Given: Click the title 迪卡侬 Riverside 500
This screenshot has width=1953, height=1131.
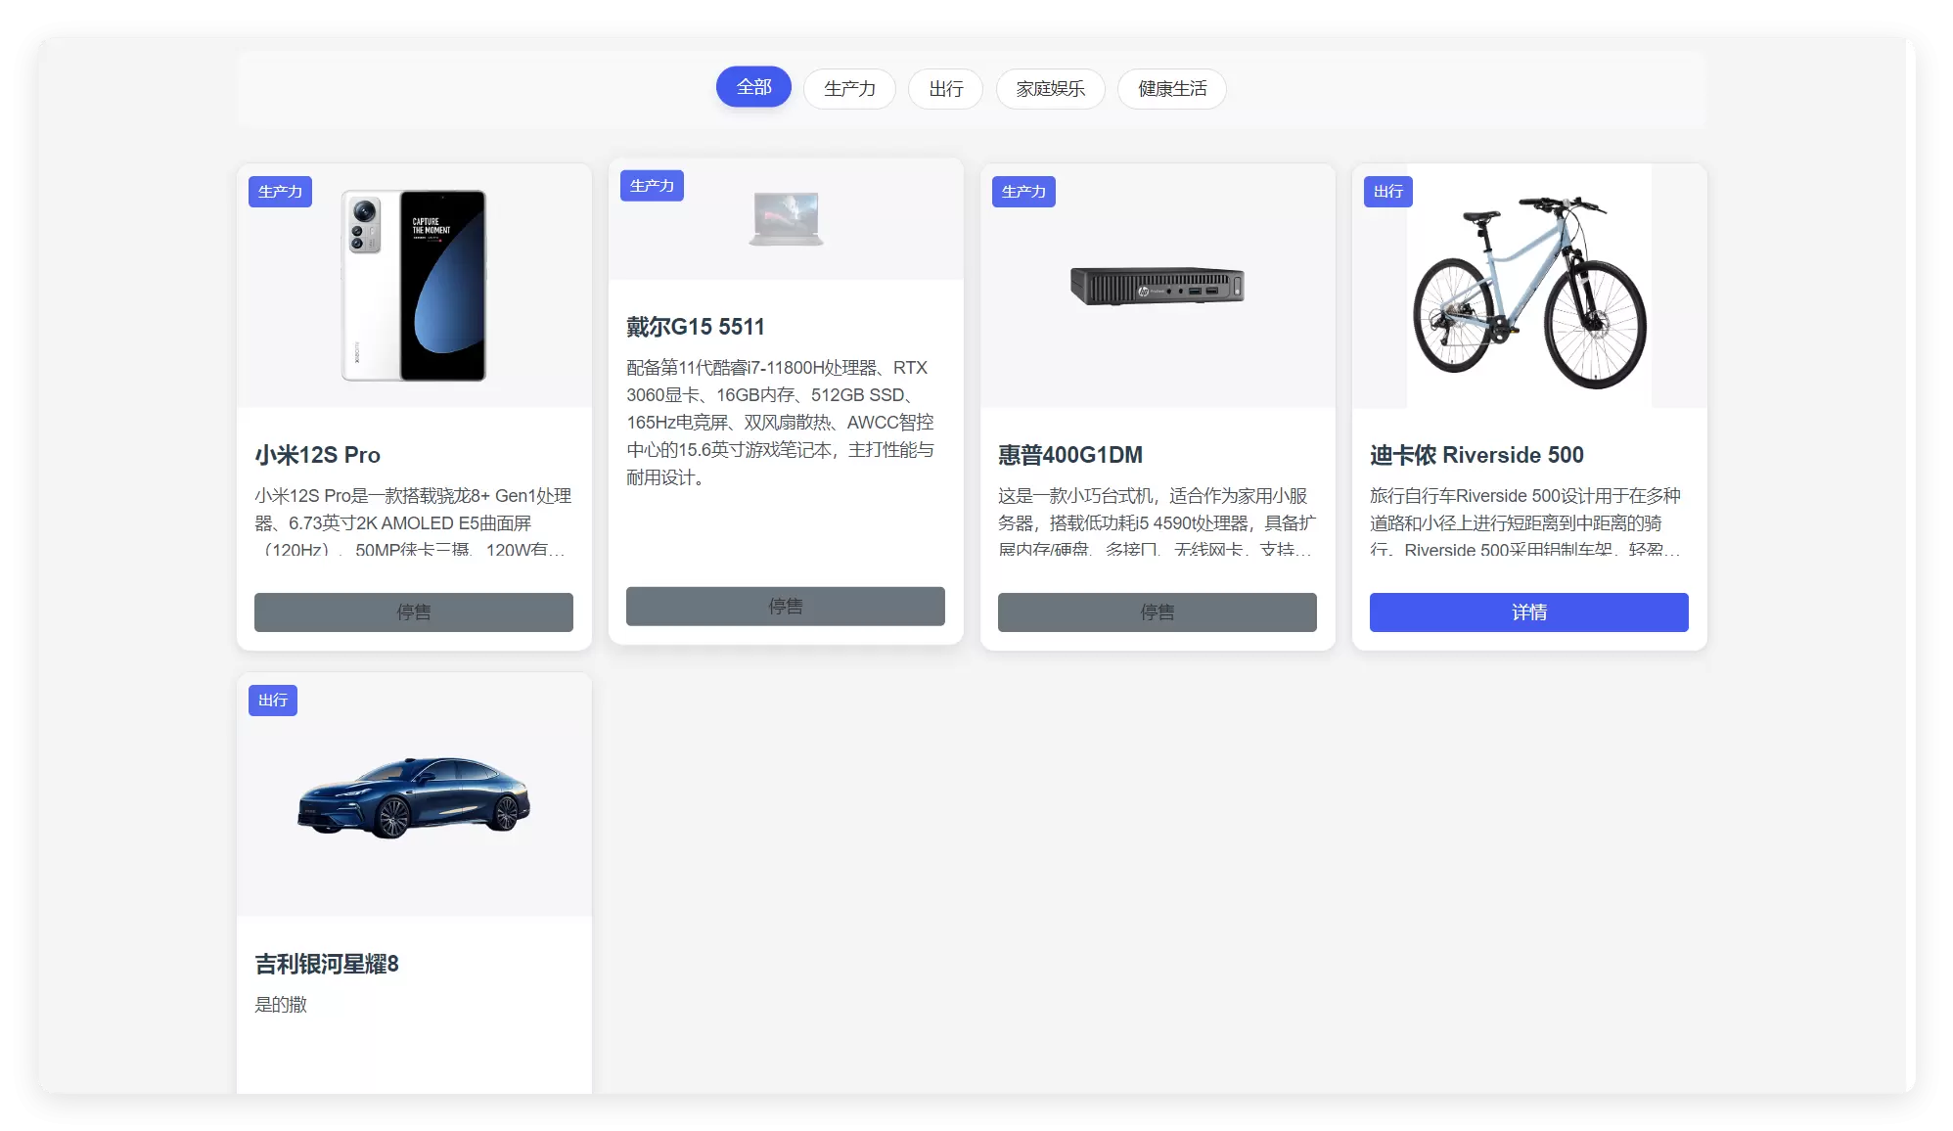Looking at the screenshot, I should (1476, 455).
